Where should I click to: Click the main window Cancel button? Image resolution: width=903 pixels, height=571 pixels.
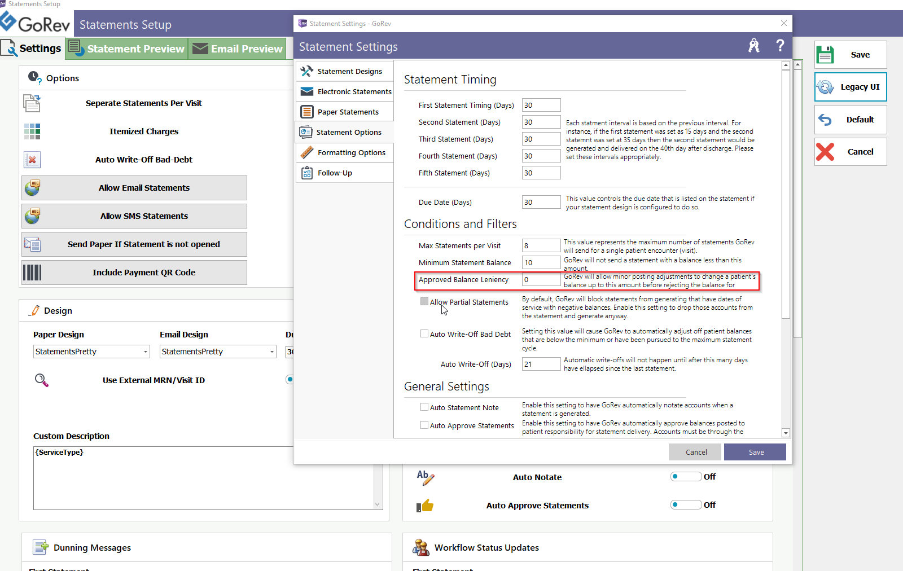[x=851, y=152]
